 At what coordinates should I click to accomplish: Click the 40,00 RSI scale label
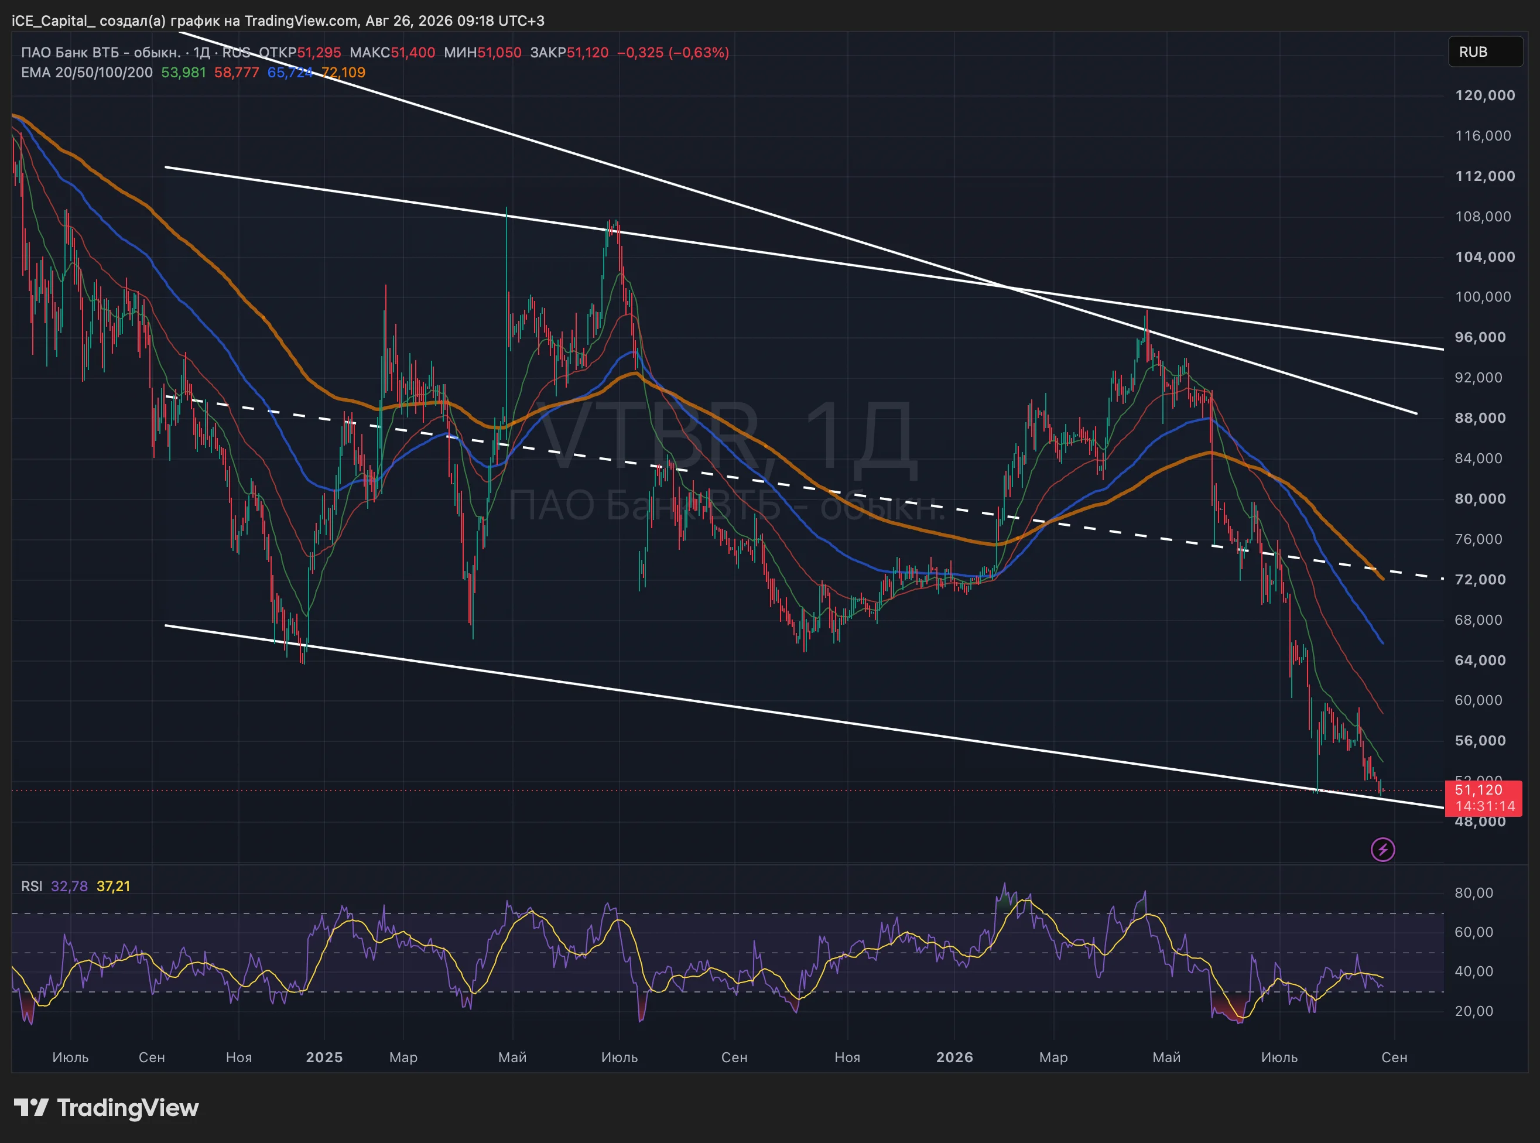[1474, 971]
